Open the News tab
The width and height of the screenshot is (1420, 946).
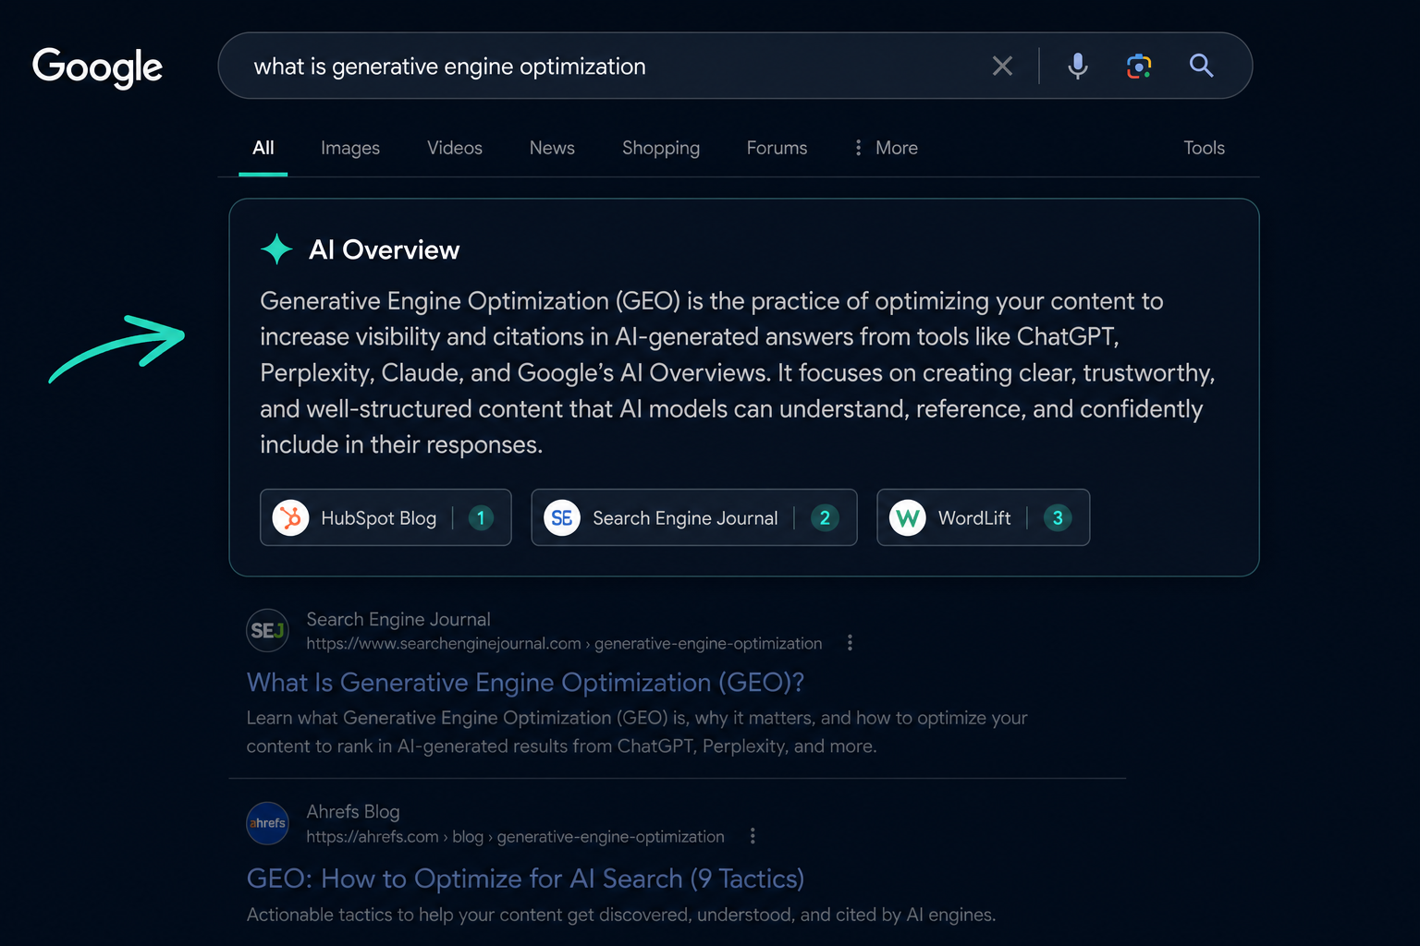tap(552, 148)
